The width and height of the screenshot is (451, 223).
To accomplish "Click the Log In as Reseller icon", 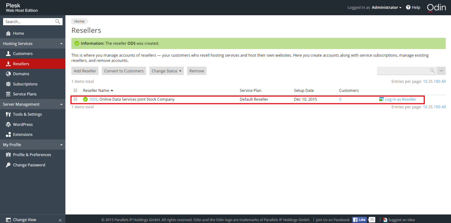I will click(x=381, y=99).
